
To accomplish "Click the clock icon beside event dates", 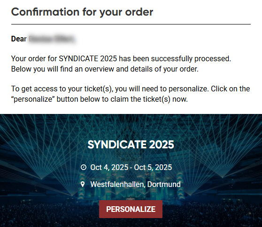I will pyautogui.click(x=84, y=167).
